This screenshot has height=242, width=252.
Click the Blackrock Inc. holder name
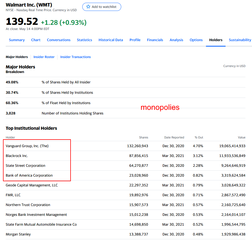point(17,156)
